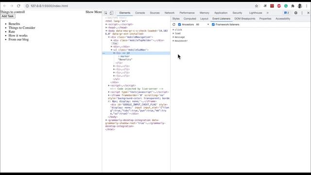
Task: Collapse the mobileNavigation div node
Action: 109,37
